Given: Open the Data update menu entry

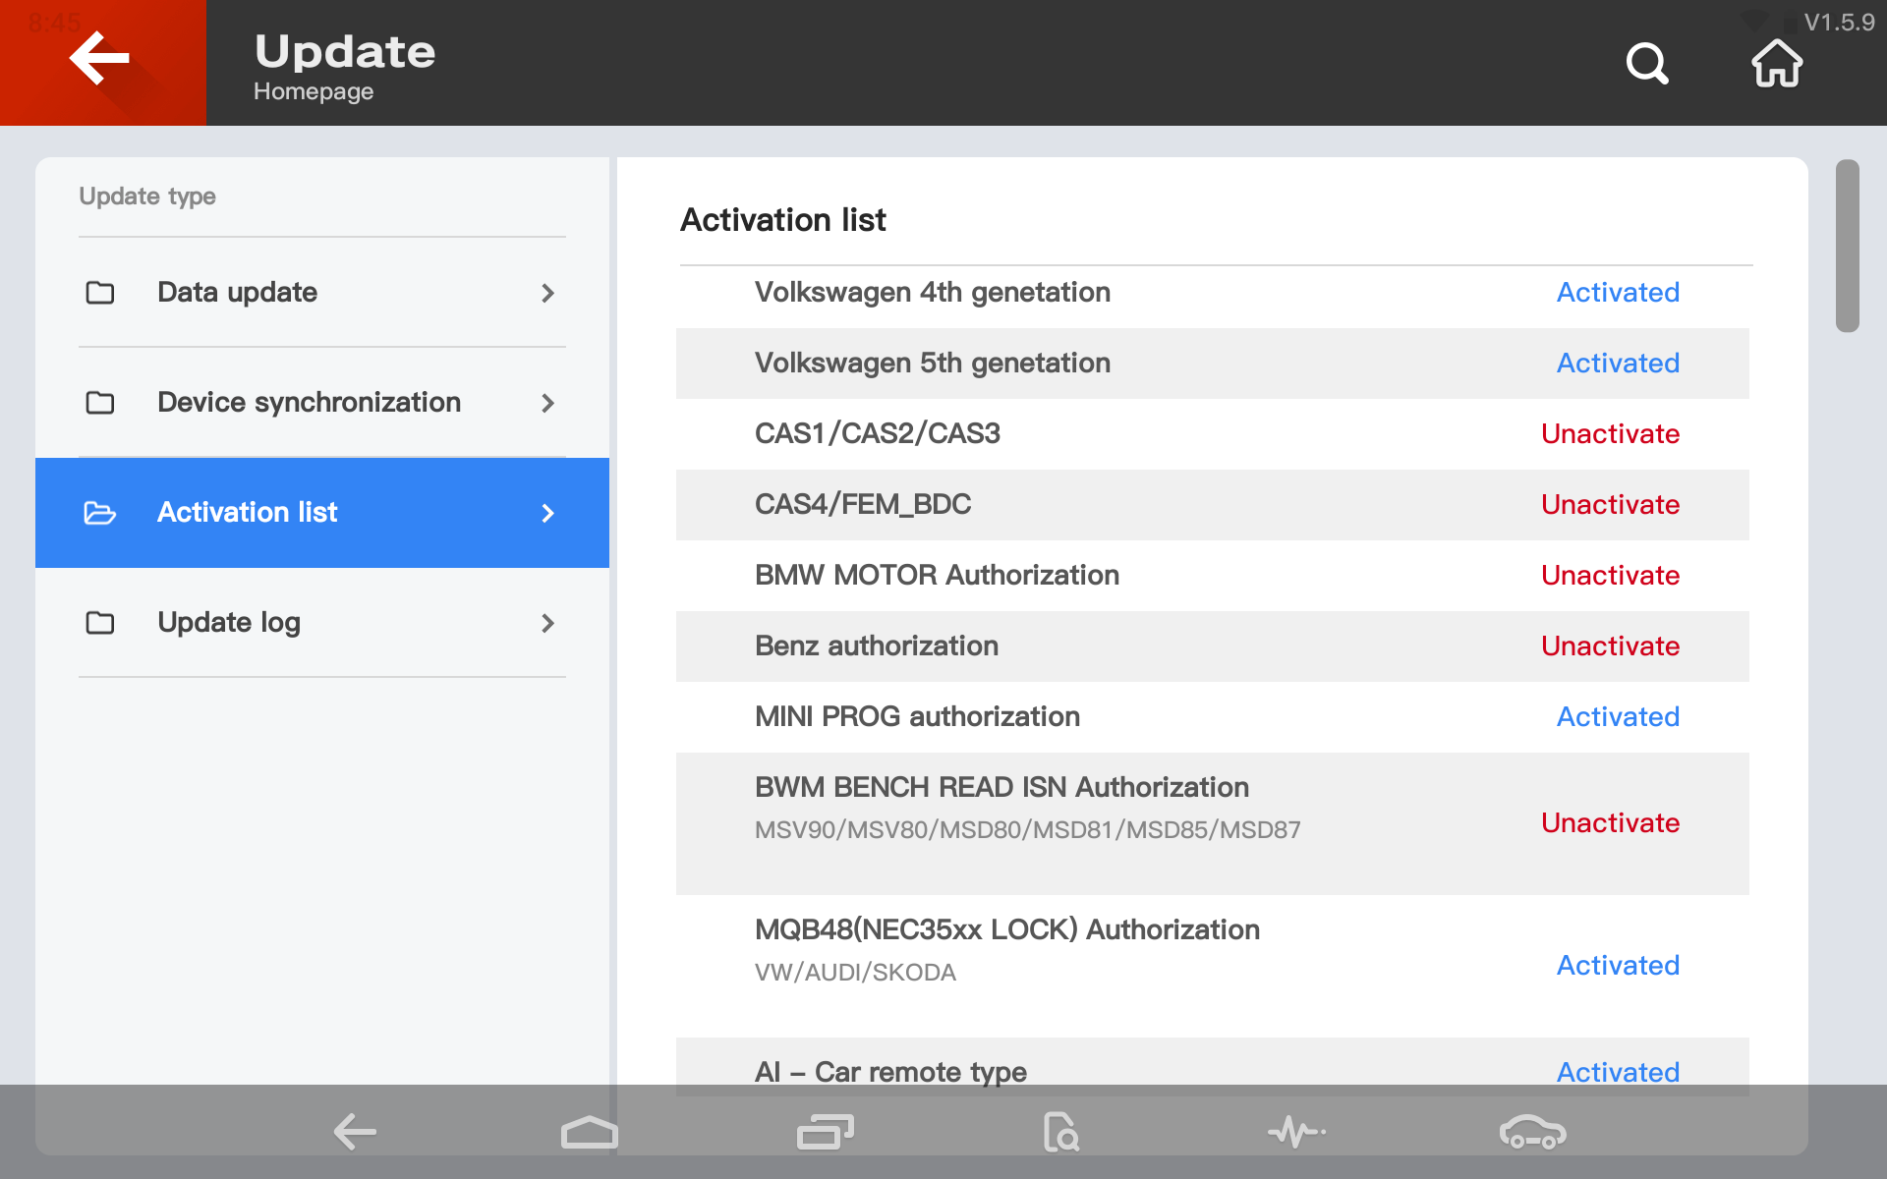Looking at the screenshot, I should (237, 293).
